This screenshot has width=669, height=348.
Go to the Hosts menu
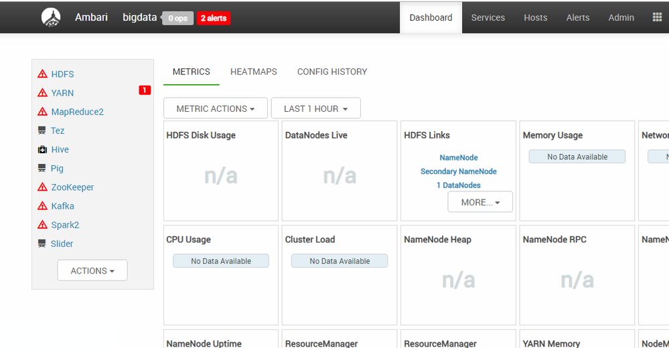click(x=535, y=17)
